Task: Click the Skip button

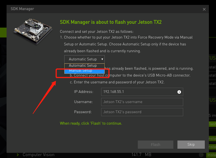Action: pos(191,145)
